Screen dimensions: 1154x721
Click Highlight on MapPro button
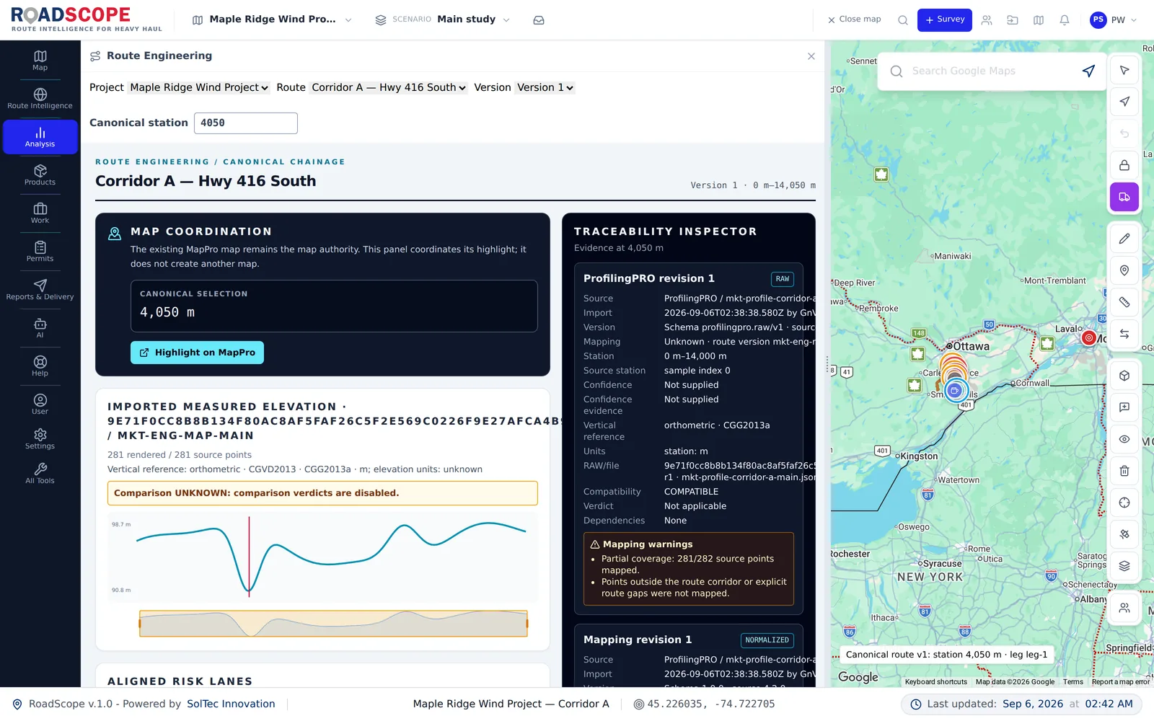coord(197,353)
